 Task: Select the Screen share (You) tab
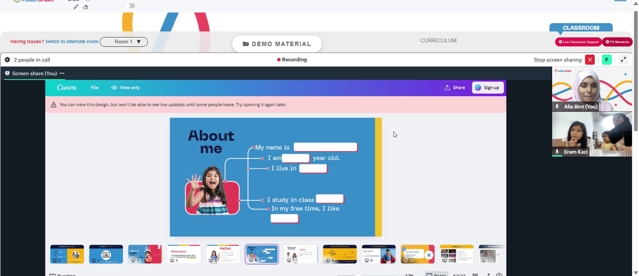(35, 73)
